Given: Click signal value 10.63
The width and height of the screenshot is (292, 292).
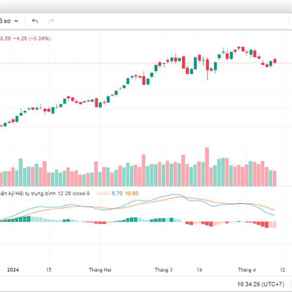Looking at the screenshot, I should pyautogui.click(x=132, y=194).
